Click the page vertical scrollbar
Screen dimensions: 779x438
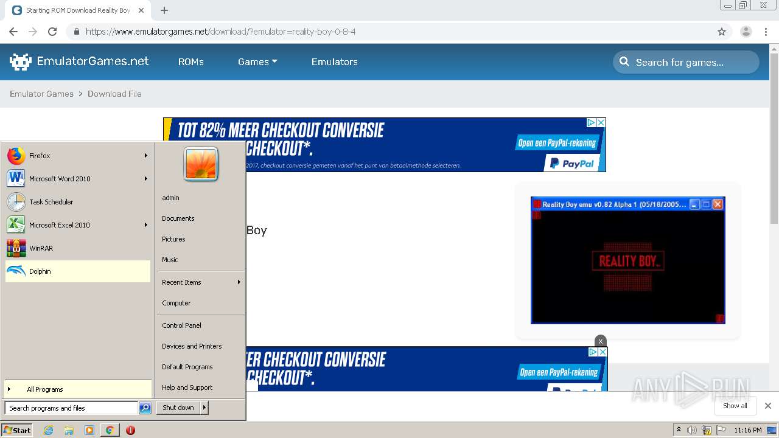[774, 138]
